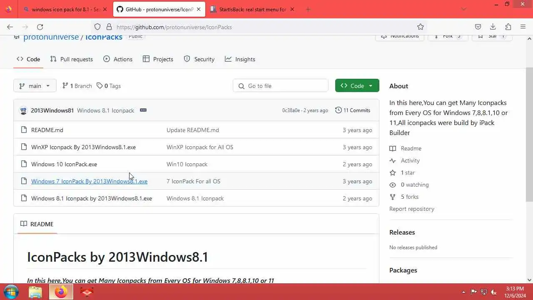The height and width of the screenshot is (300, 533).
Task: Click the muted volume tray icon
Action: 494,292
